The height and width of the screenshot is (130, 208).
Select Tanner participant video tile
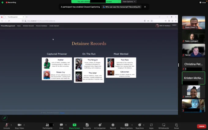193,50
